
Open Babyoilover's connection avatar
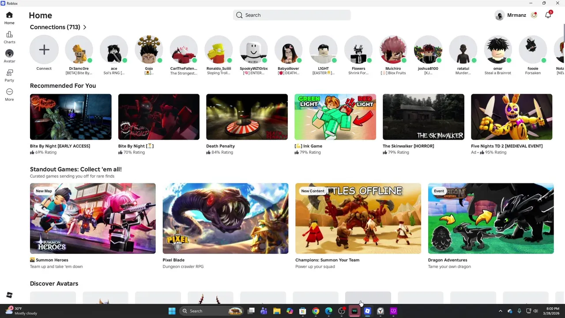(288, 49)
